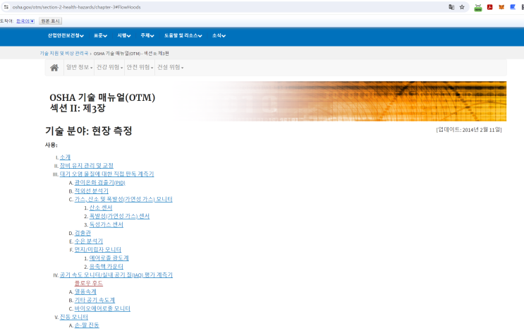Open 대기 오염 물질 직접 판독 계측기 link

106,174
